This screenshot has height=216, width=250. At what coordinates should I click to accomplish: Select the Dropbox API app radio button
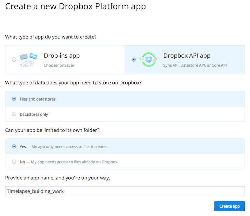tap(134, 60)
